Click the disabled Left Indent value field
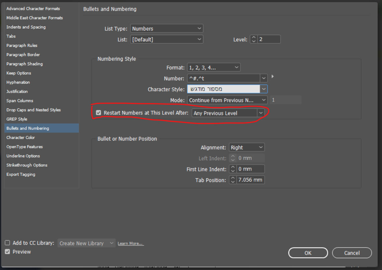The image size is (382, 270). (x=251, y=158)
